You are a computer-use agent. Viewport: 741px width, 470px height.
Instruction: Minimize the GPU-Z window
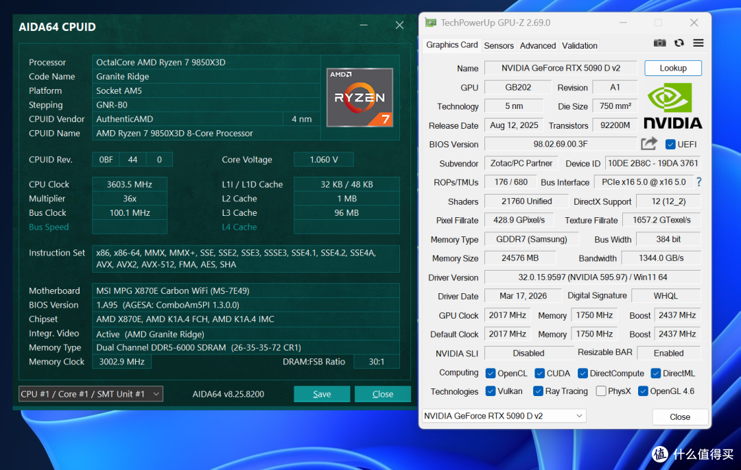pos(623,23)
